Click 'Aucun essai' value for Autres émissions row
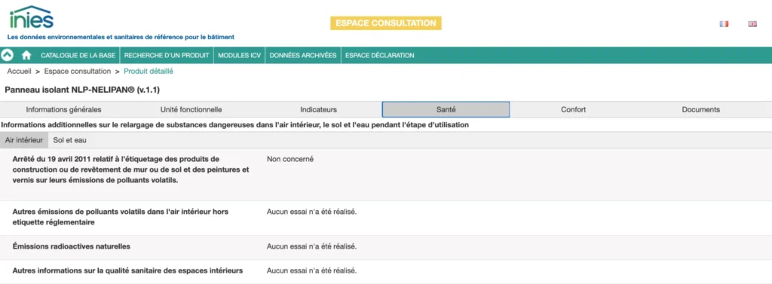772x284 pixels. coord(311,212)
